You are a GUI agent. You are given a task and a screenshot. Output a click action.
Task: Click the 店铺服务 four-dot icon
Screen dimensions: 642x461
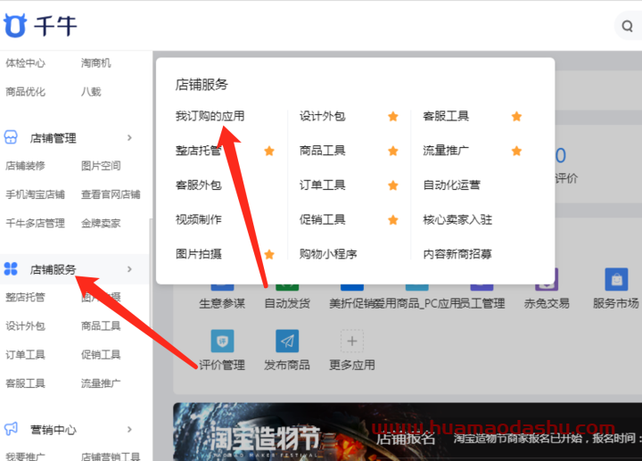point(11,269)
